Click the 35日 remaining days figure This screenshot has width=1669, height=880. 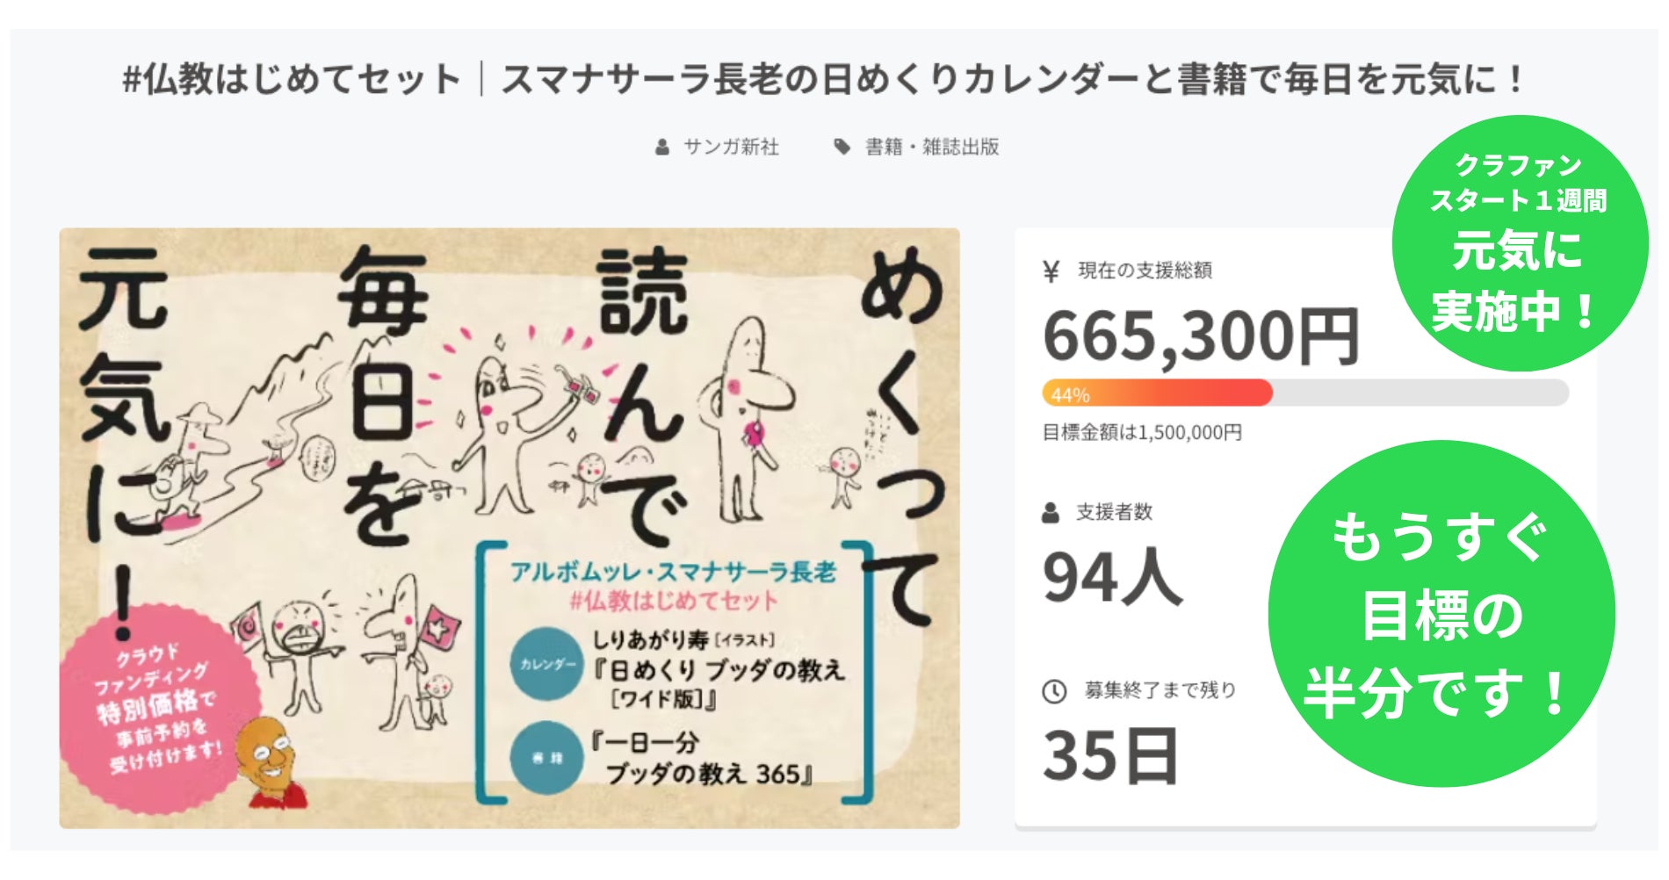click(x=1110, y=756)
